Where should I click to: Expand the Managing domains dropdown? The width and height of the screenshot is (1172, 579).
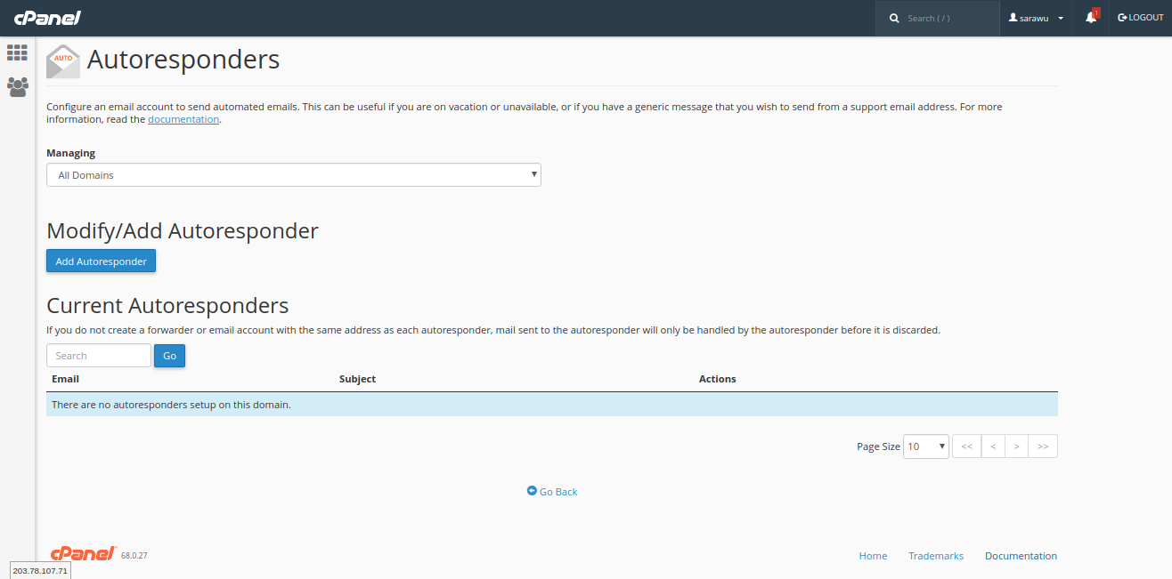tap(293, 175)
